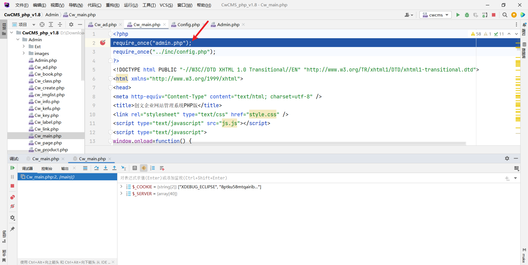This screenshot has height=265, width=528.
Task: Expand the $_SERVER variable
Action: click(121, 194)
